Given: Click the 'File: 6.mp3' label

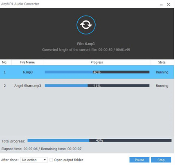Looking at the screenshot, I should 86,44.
